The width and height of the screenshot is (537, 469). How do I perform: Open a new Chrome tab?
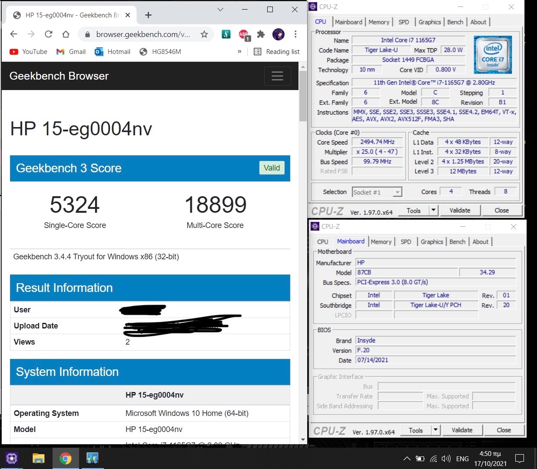click(x=148, y=15)
